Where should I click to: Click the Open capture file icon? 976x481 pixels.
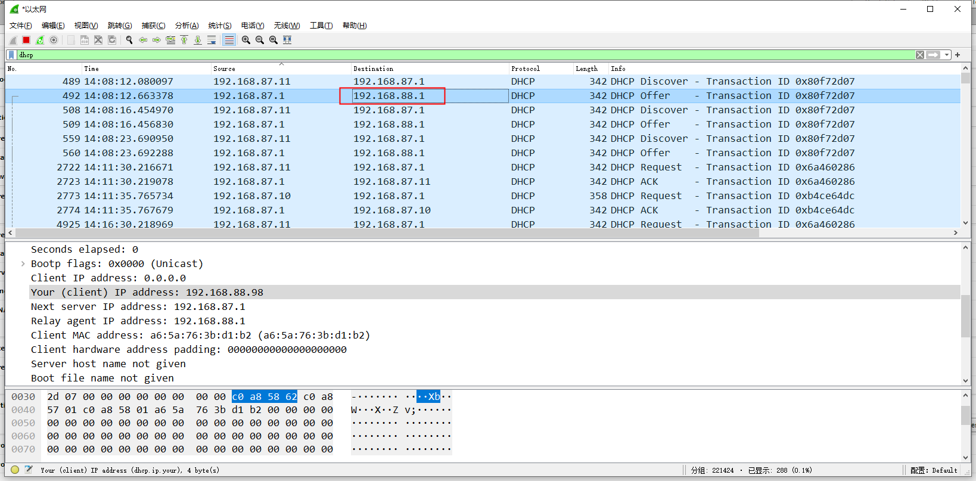click(x=71, y=40)
